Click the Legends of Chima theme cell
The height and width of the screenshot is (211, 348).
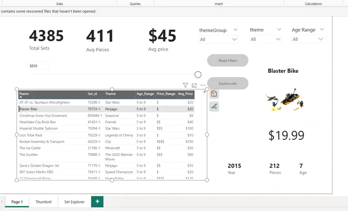[x=119, y=135]
